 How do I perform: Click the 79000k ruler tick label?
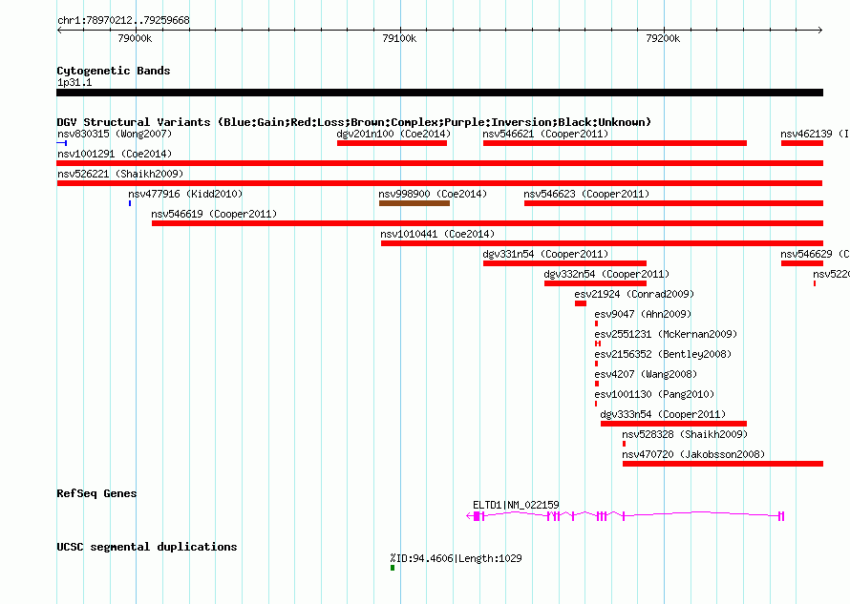[x=135, y=38]
